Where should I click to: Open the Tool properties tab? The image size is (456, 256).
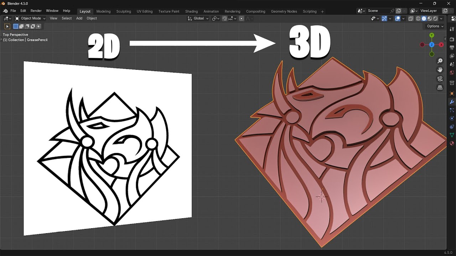pyautogui.click(x=452, y=29)
